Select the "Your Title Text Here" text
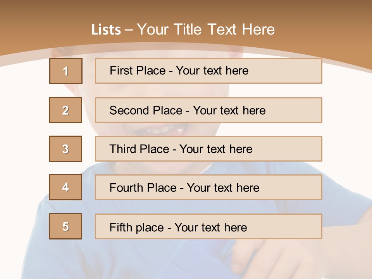Viewport: 372px width, 279px height. click(x=206, y=29)
